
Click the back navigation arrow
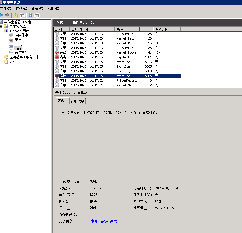(2, 15)
